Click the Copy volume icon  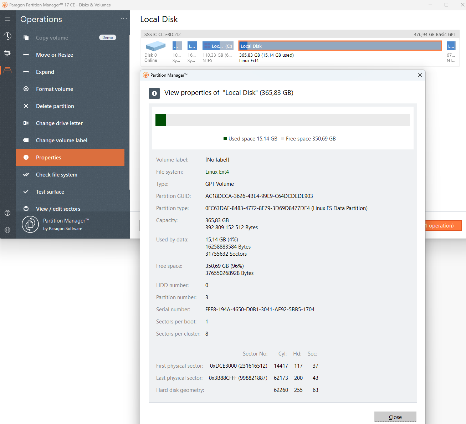click(26, 37)
